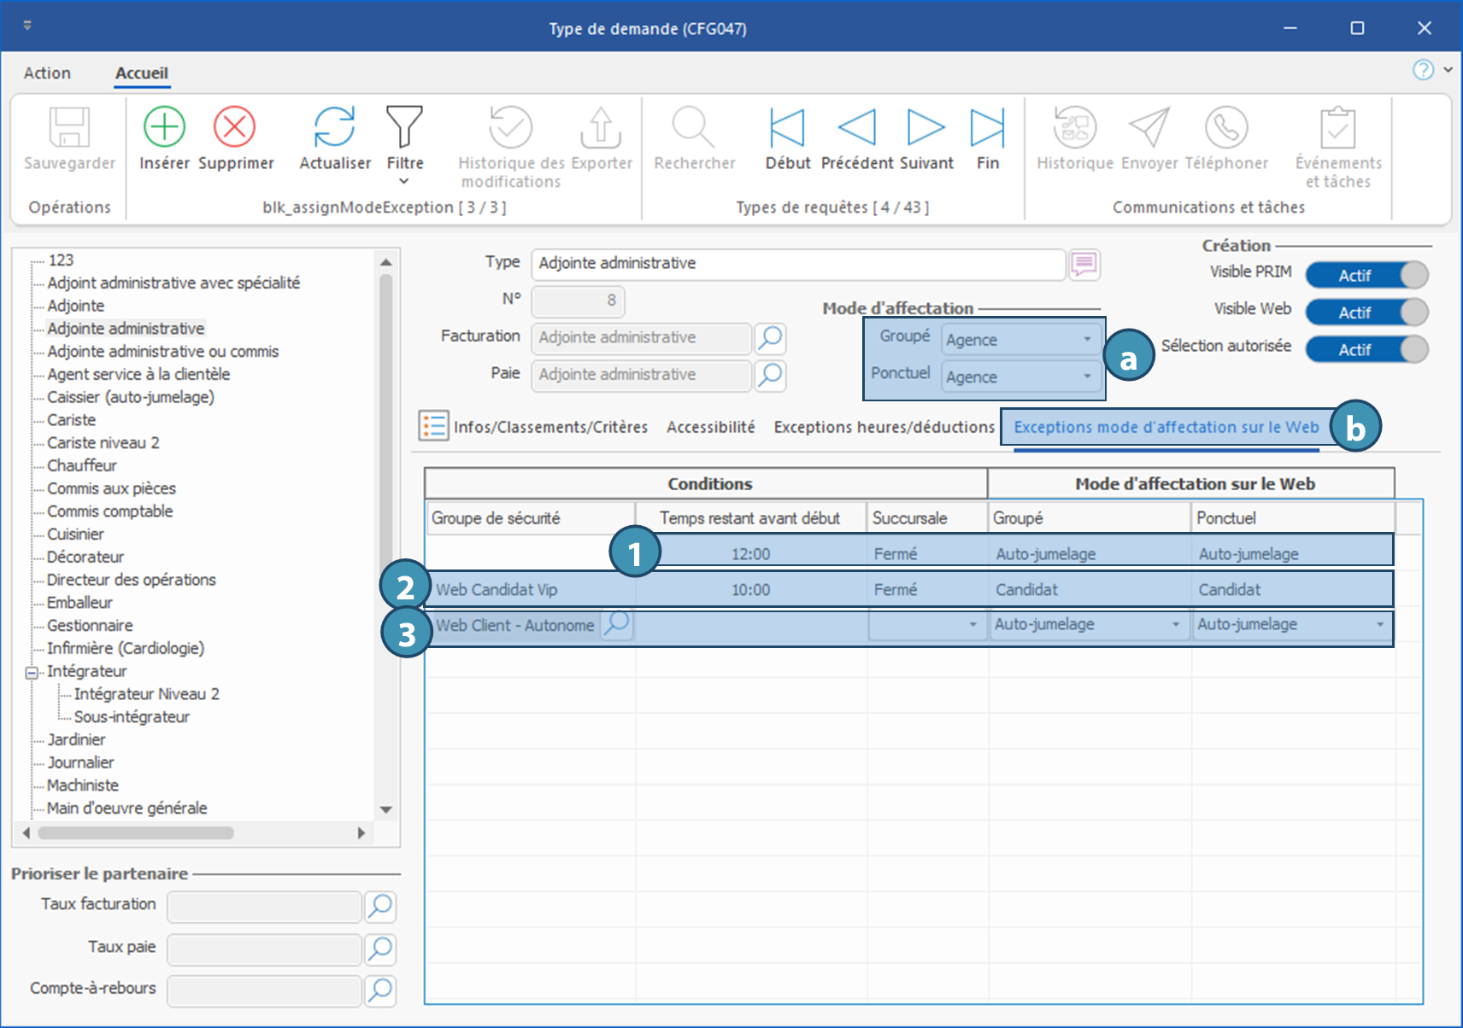This screenshot has width=1463, height=1028.
Task: Toggle the Visible Web switch
Action: (1366, 312)
